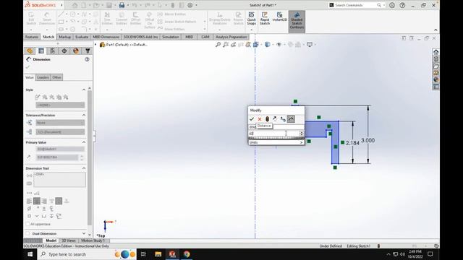463x260 pixels.
Task: Click the Quick Snaps icon
Action: click(x=251, y=19)
